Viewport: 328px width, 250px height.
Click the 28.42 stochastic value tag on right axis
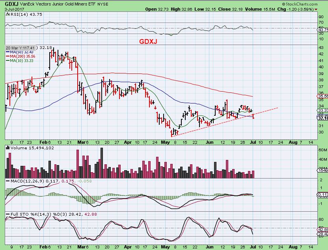click(x=322, y=234)
